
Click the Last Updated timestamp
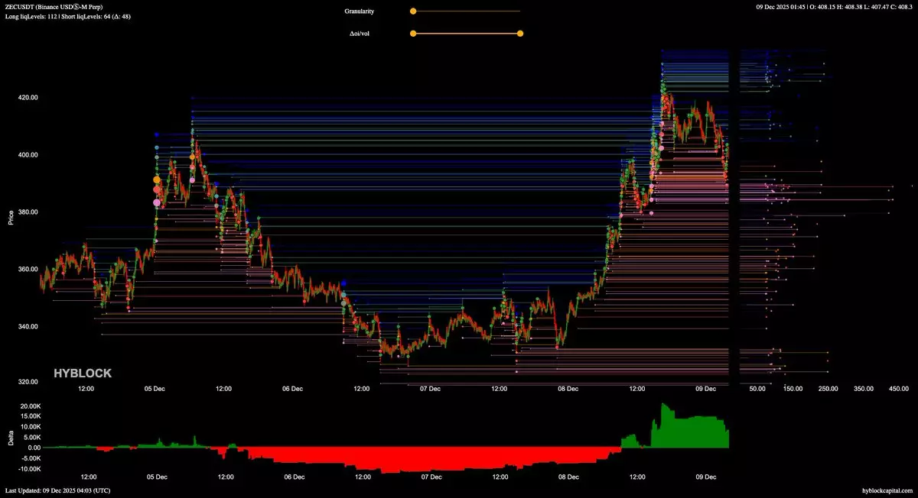(x=57, y=490)
